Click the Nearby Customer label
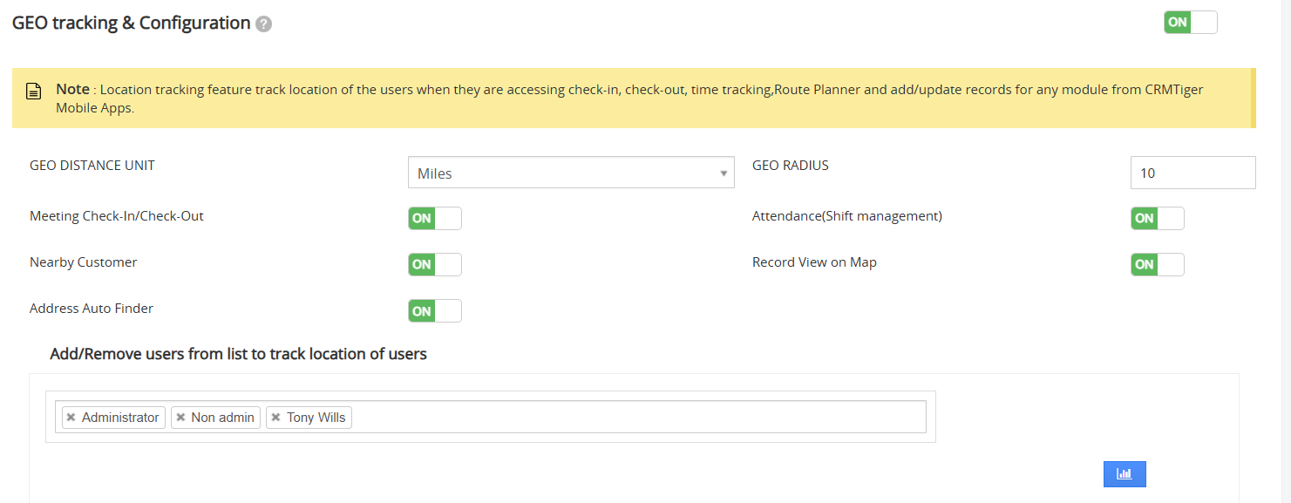This screenshot has width=1291, height=503. click(84, 262)
